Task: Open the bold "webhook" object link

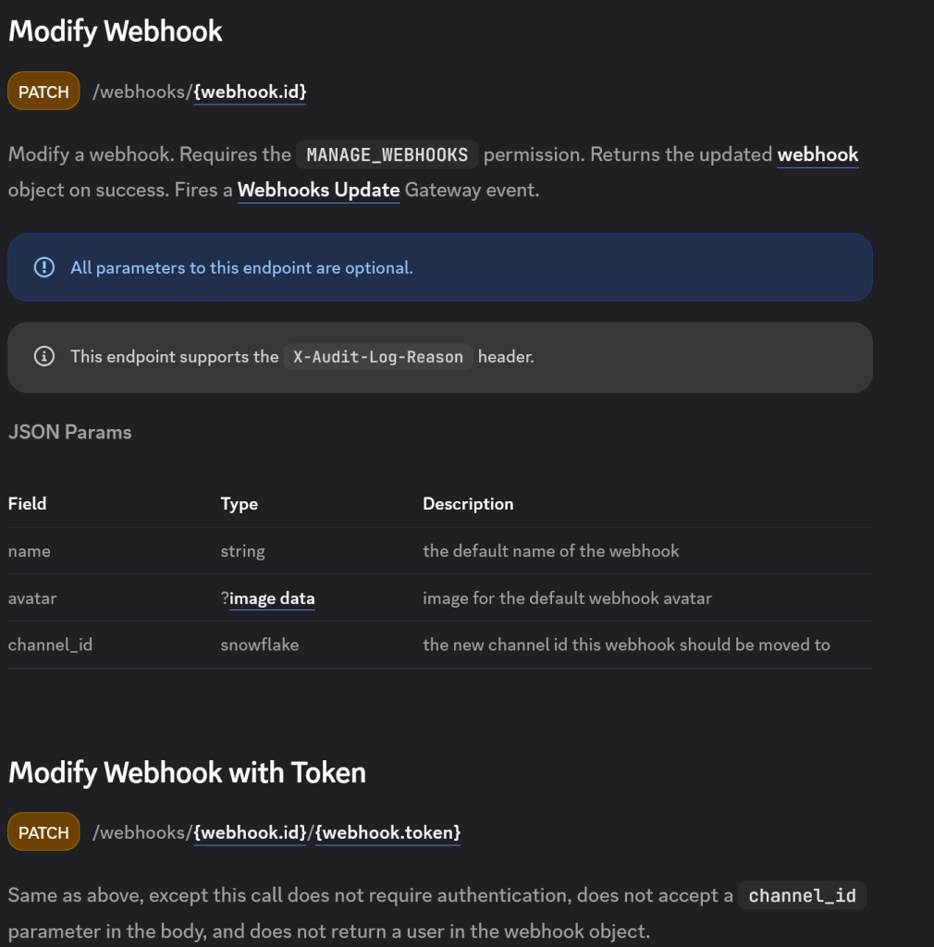Action: [x=817, y=154]
